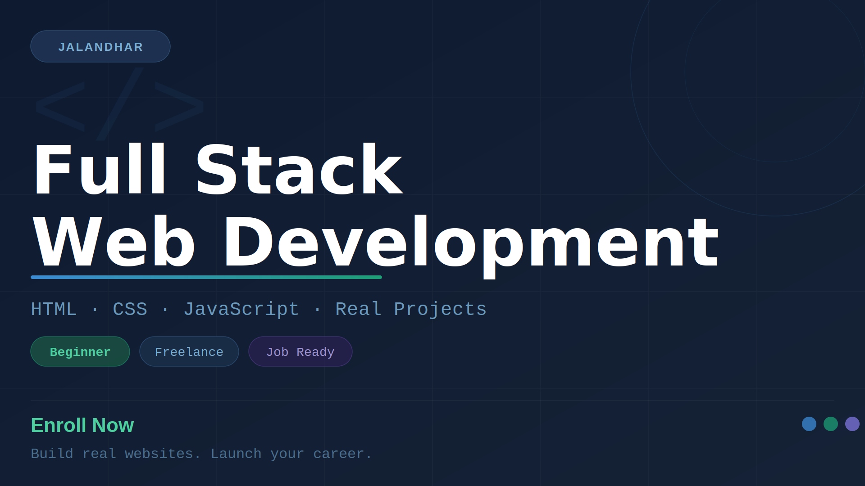This screenshot has height=486, width=865.
Task: Toggle the Beginner tag pill
Action: pos(80,351)
